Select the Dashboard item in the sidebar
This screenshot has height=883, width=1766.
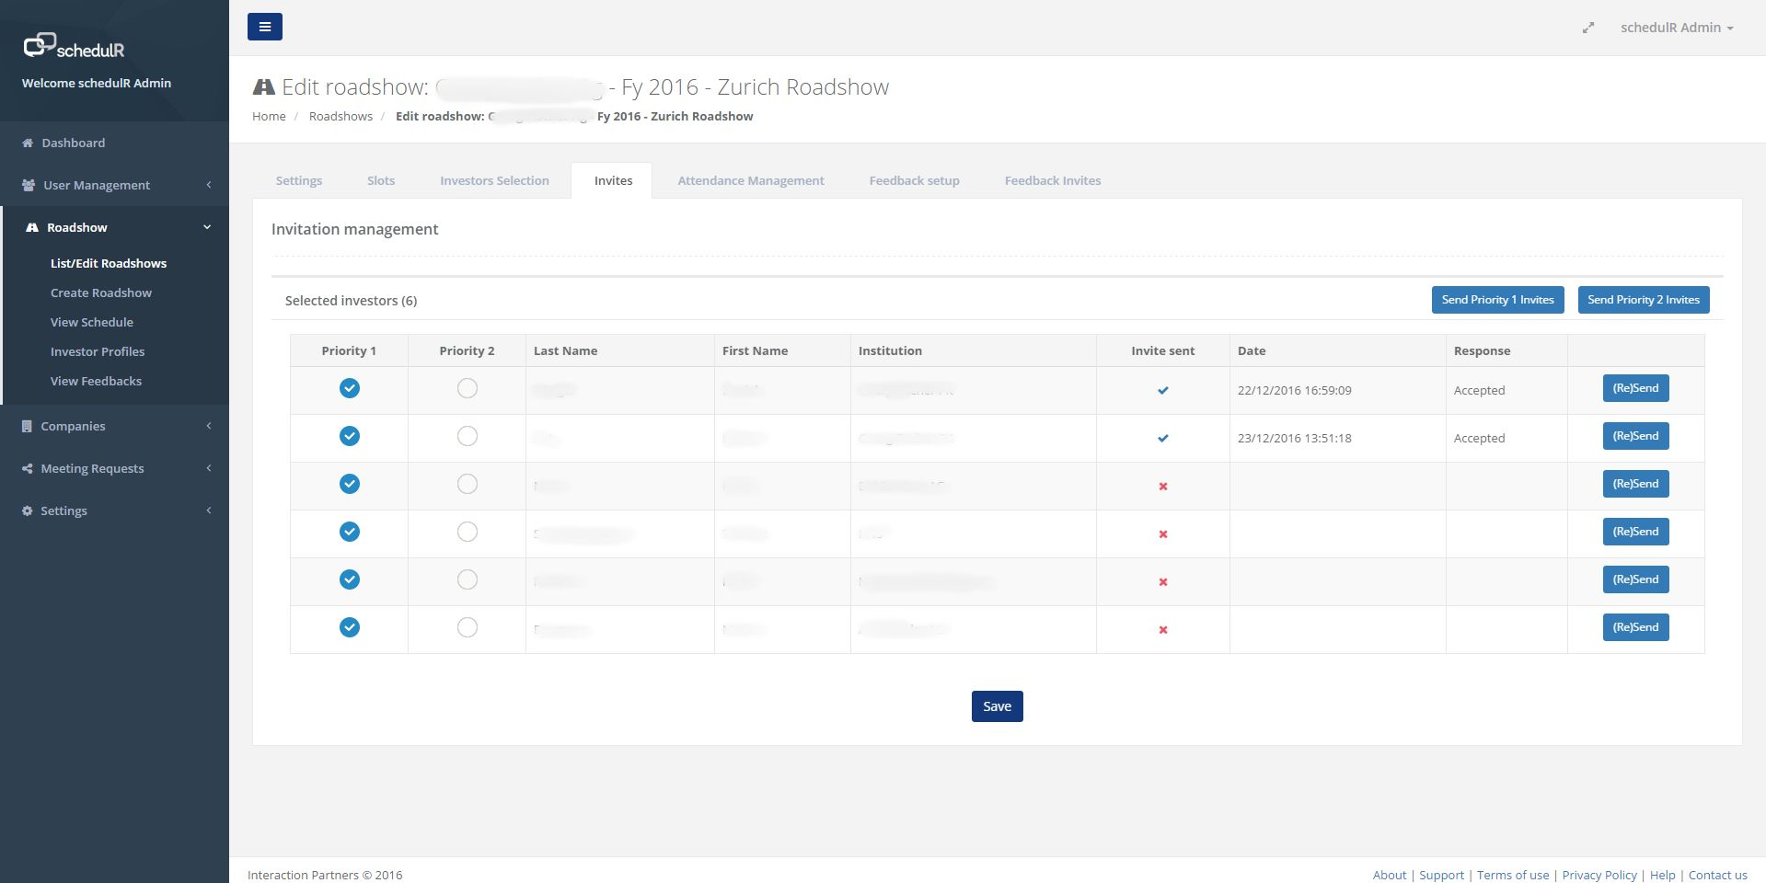(73, 143)
